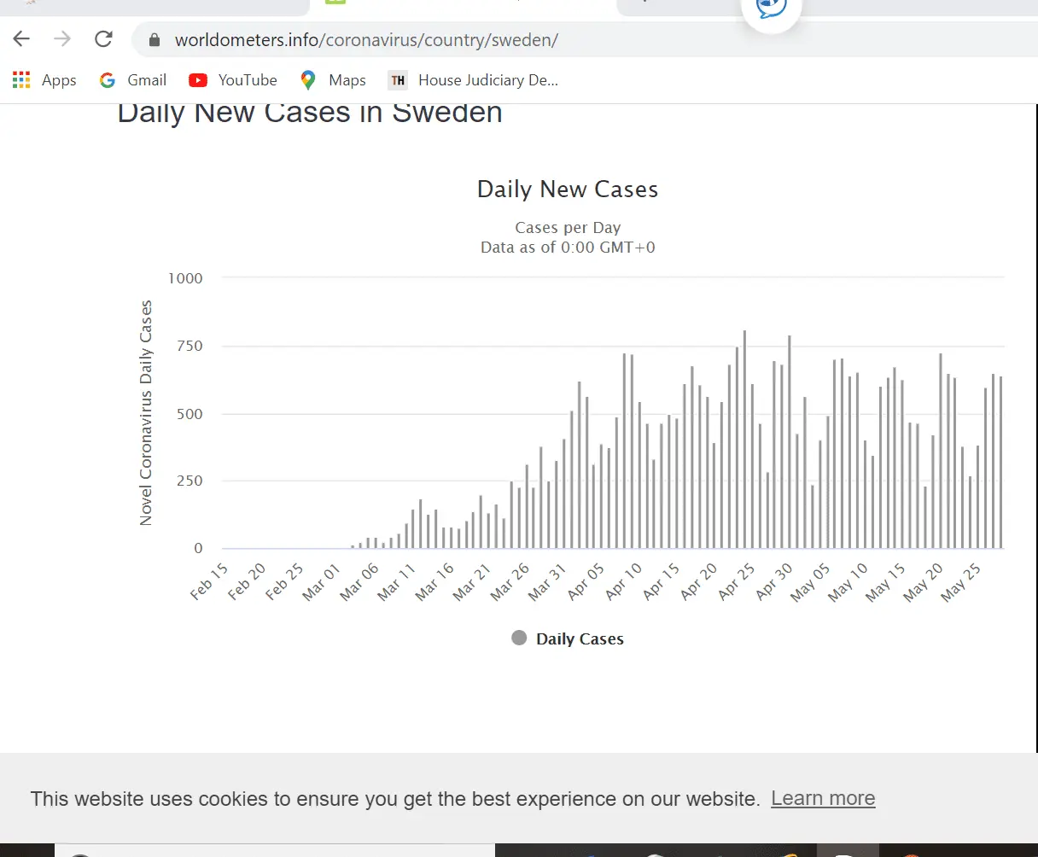Reload the current page

(x=103, y=39)
